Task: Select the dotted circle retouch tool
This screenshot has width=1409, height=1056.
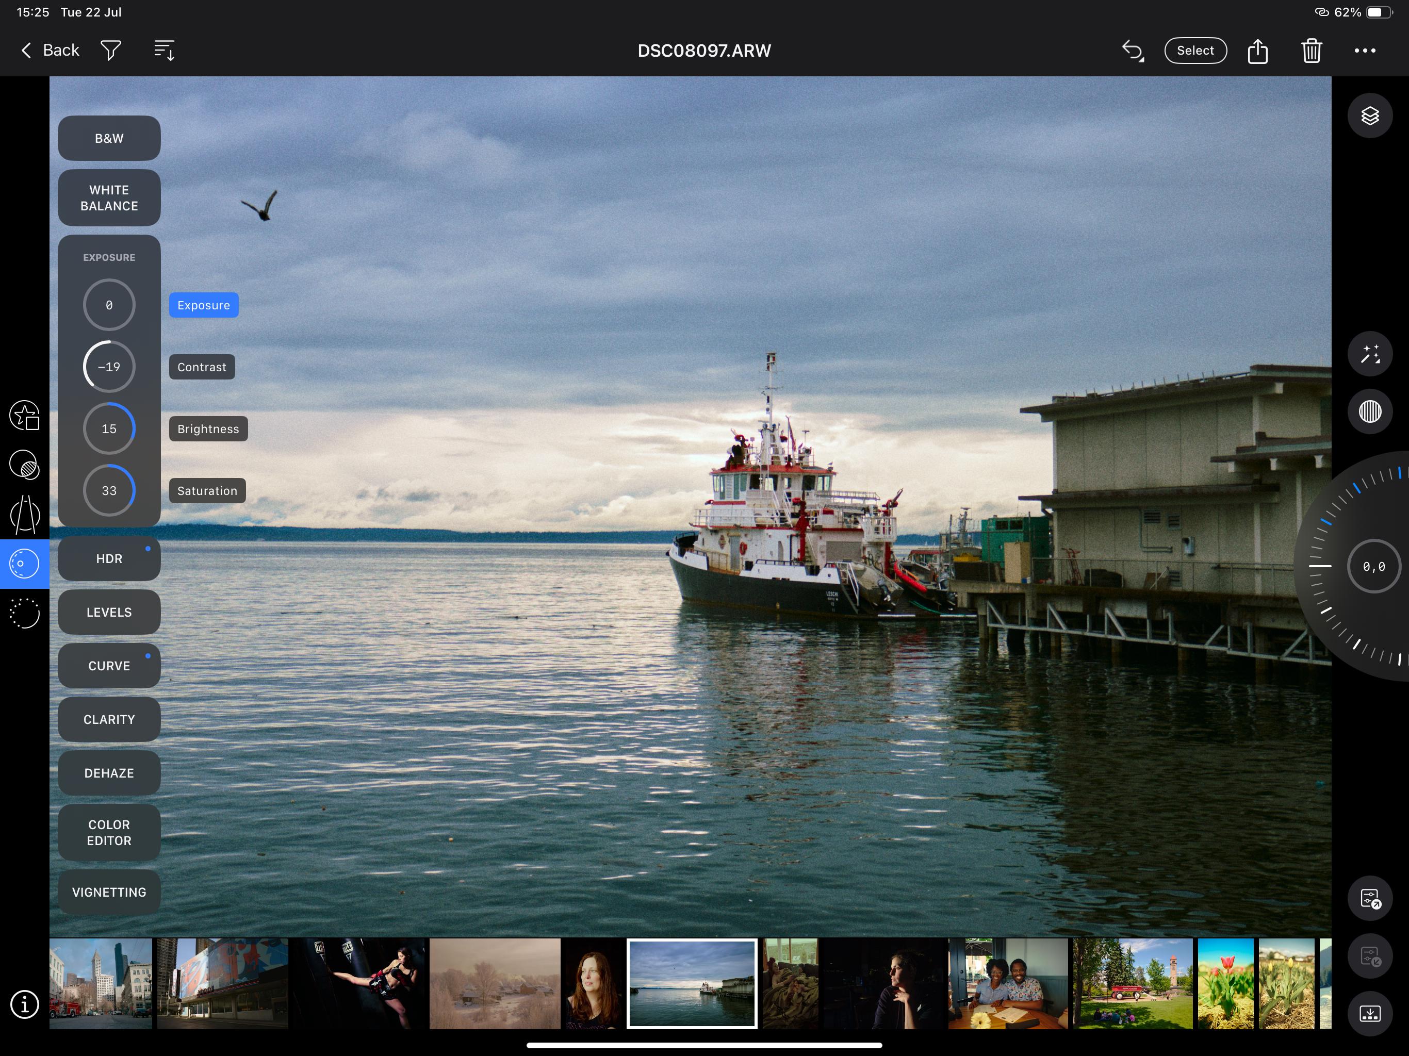Action: 25,614
